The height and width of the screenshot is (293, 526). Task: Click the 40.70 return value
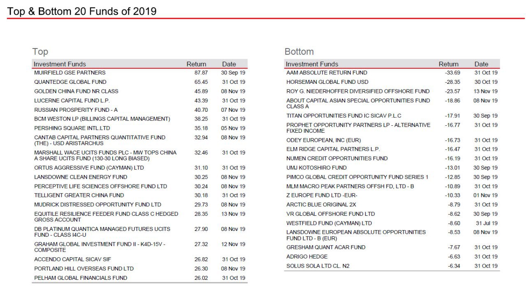click(201, 110)
